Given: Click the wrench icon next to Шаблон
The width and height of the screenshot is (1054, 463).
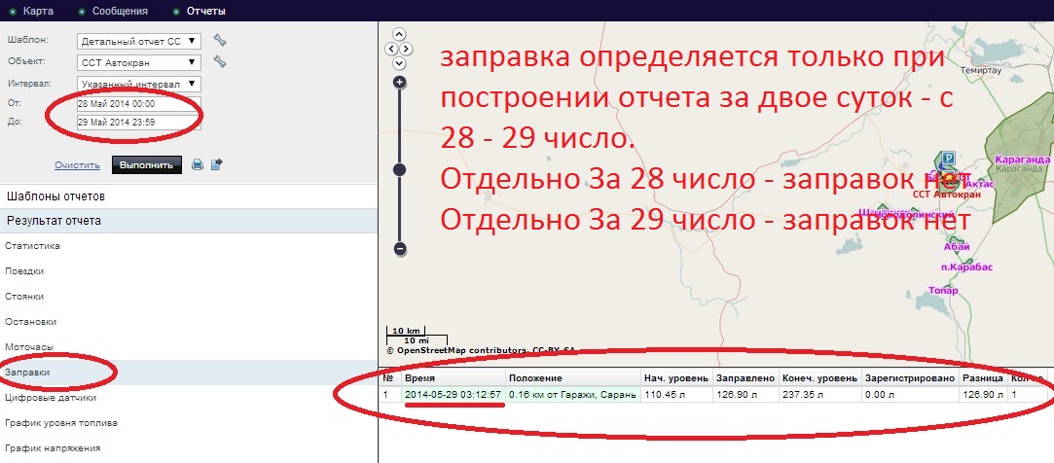Looking at the screenshot, I should point(220,41).
